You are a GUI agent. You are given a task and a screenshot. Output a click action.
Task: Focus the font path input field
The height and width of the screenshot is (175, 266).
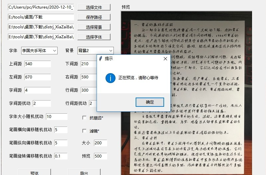[x=41, y=37]
